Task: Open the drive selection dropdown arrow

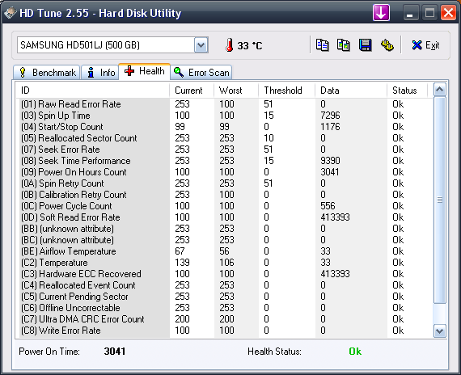Action: coord(201,45)
